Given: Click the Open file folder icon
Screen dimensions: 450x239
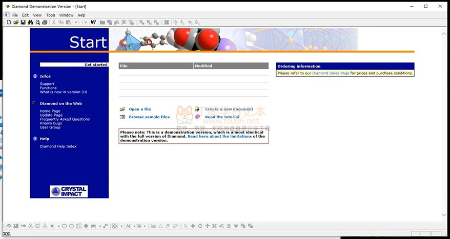Looking at the screenshot, I should 16,23.
